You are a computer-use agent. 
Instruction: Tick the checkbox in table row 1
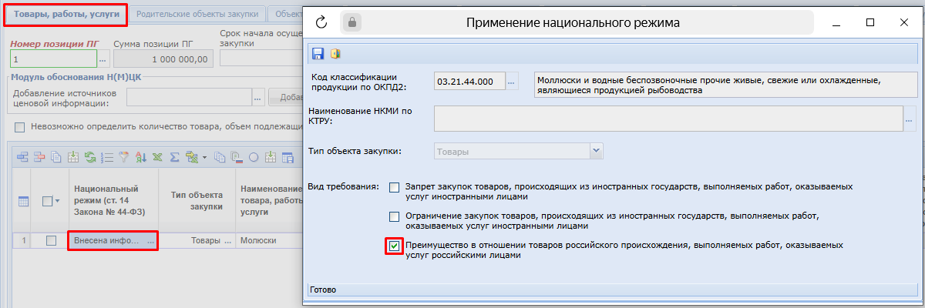pyautogui.click(x=51, y=240)
